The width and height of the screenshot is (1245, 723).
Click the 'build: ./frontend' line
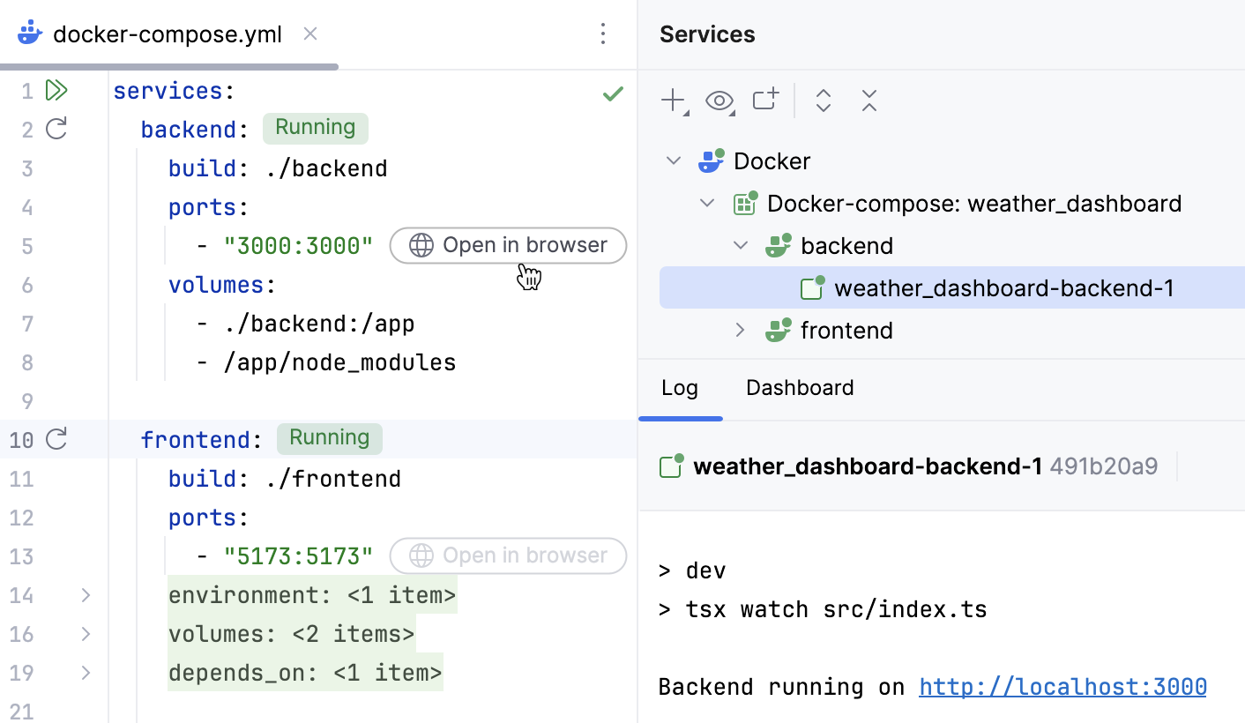pos(285,479)
